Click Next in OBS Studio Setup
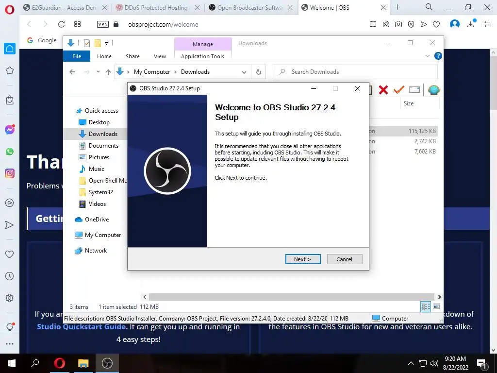497x373 pixels. point(303,259)
